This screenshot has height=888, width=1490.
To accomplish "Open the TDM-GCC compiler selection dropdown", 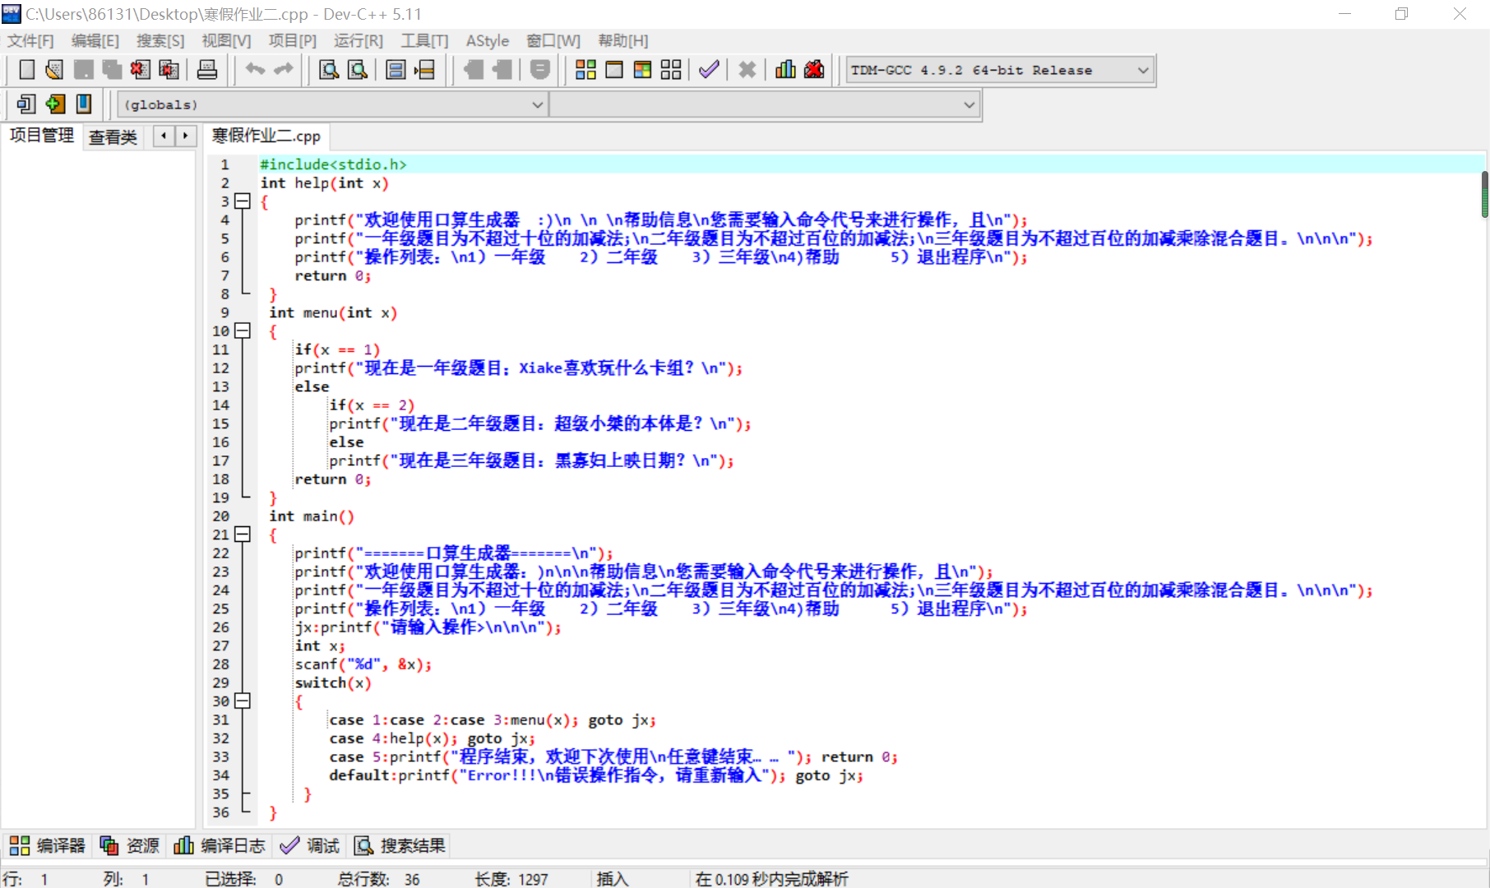I will (1142, 71).
